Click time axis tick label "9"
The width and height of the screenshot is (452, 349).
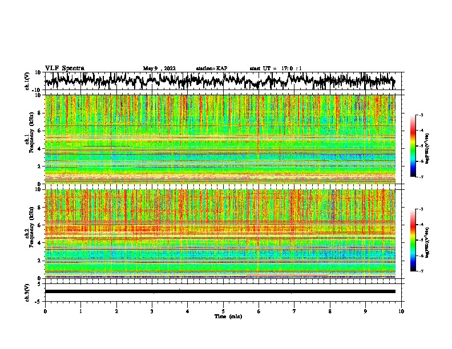pyautogui.click(x=365, y=311)
